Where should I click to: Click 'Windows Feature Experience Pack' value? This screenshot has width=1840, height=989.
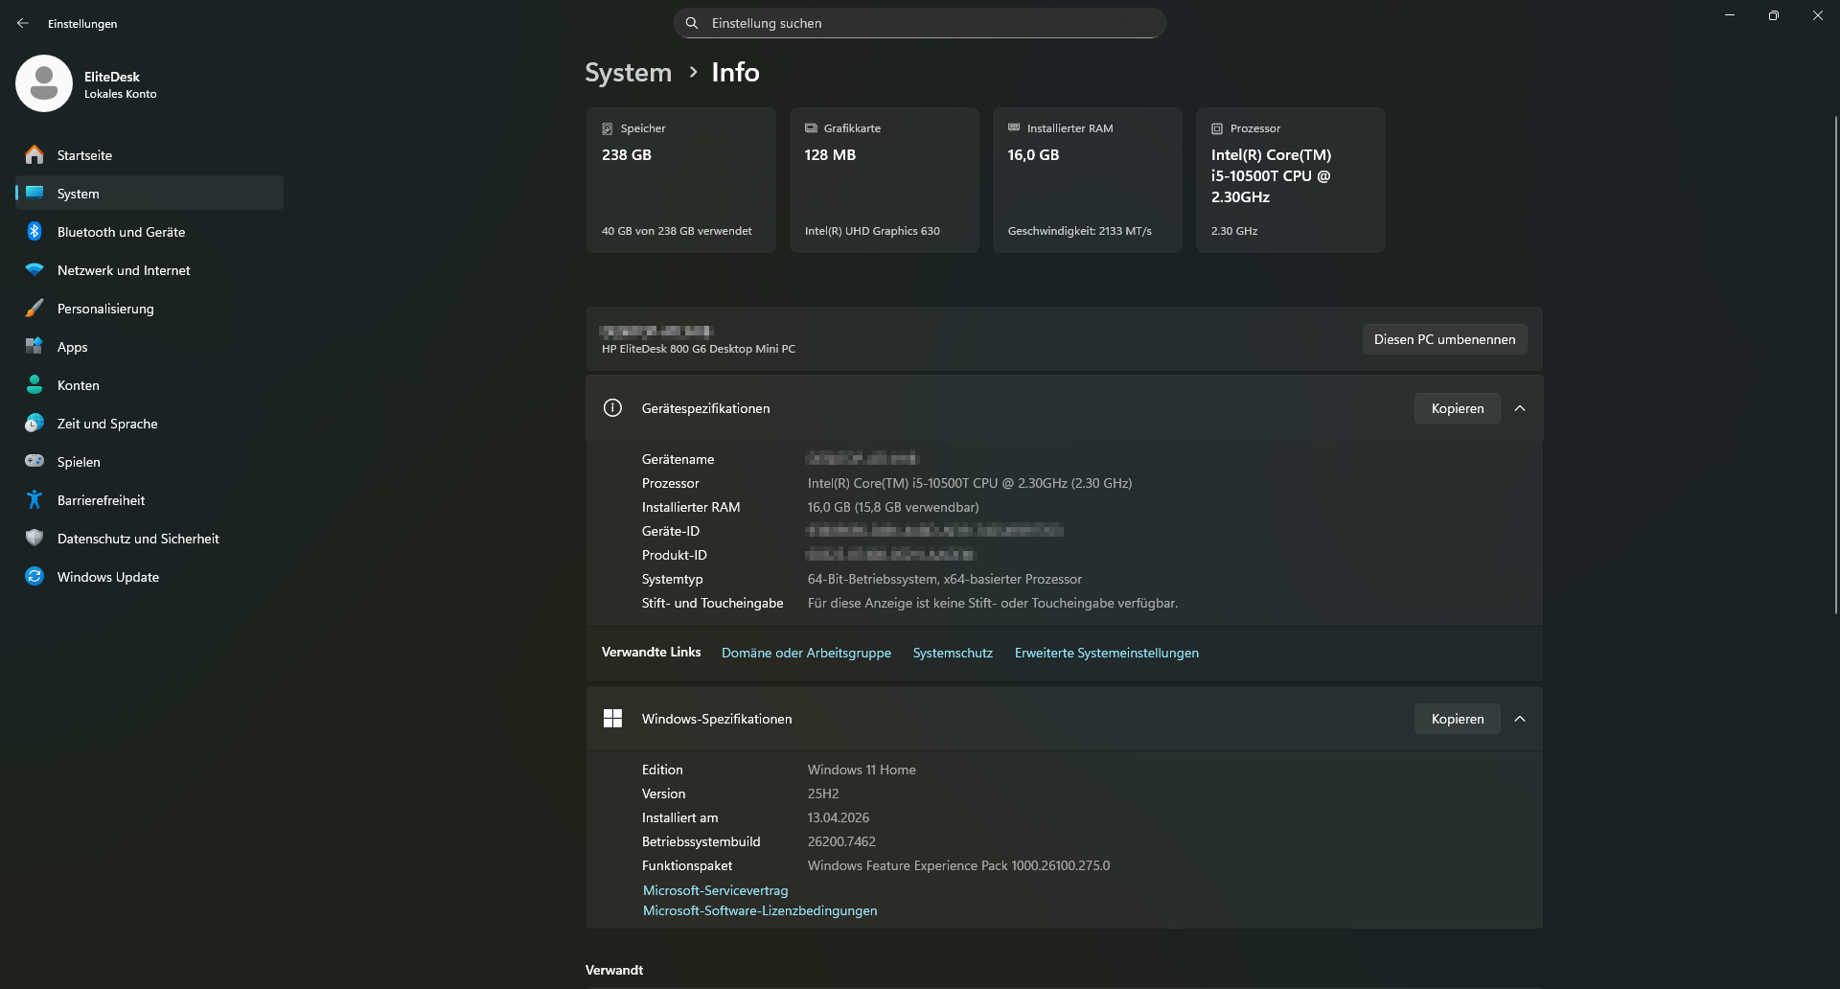[x=958, y=865]
